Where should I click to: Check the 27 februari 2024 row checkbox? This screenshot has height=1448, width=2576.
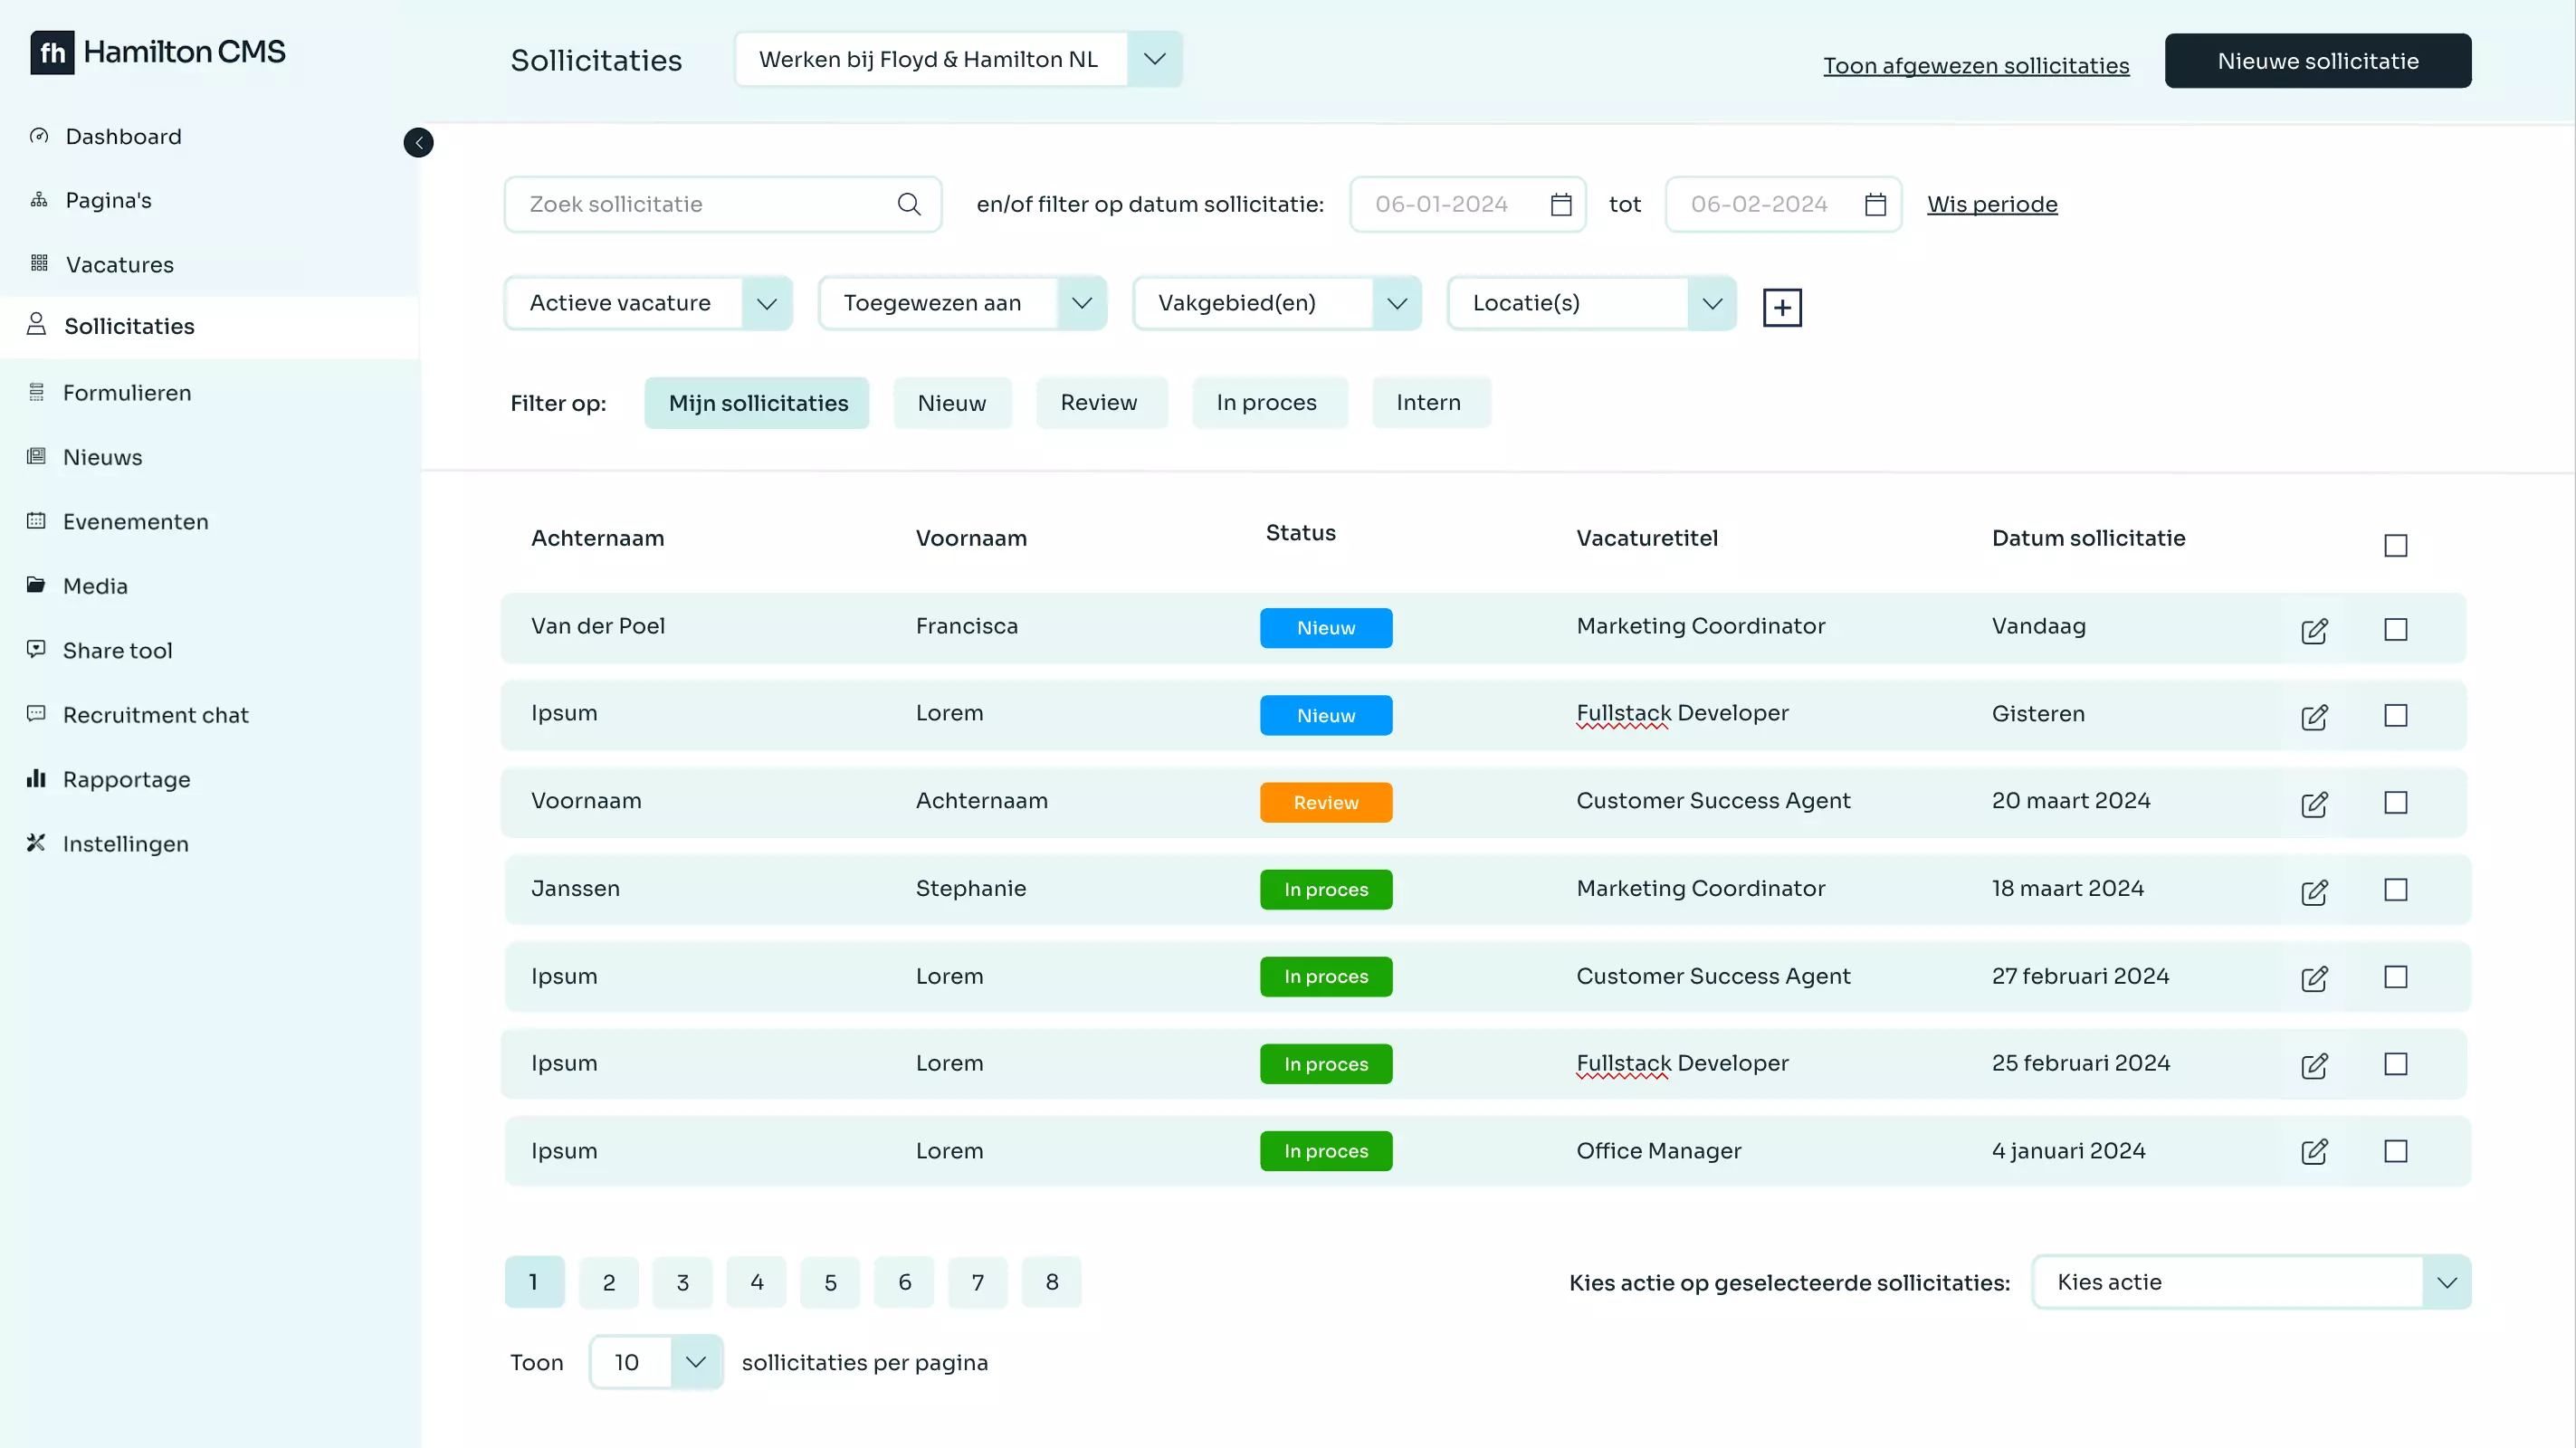coord(2395,976)
